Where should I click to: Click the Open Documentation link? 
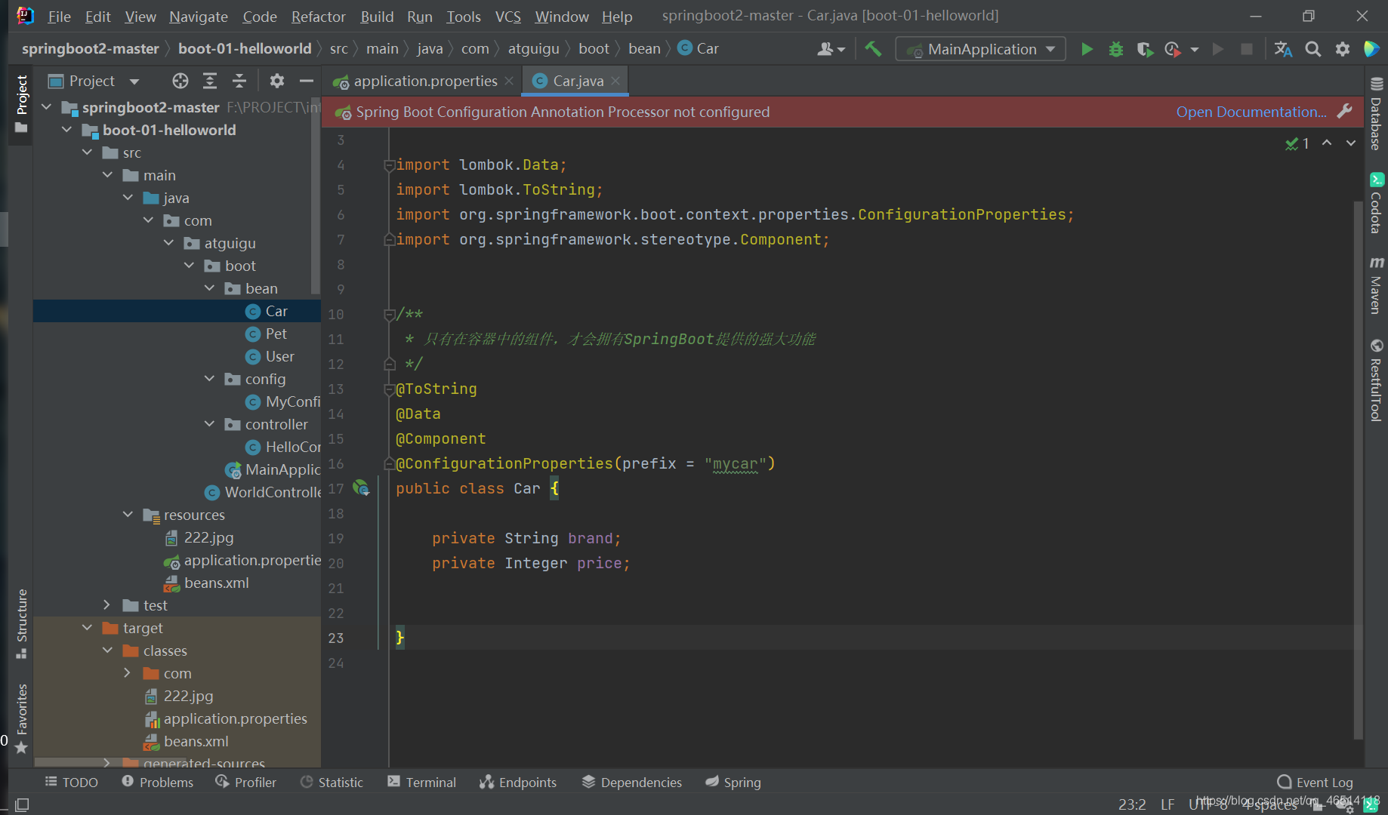pyautogui.click(x=1251, y=112)
